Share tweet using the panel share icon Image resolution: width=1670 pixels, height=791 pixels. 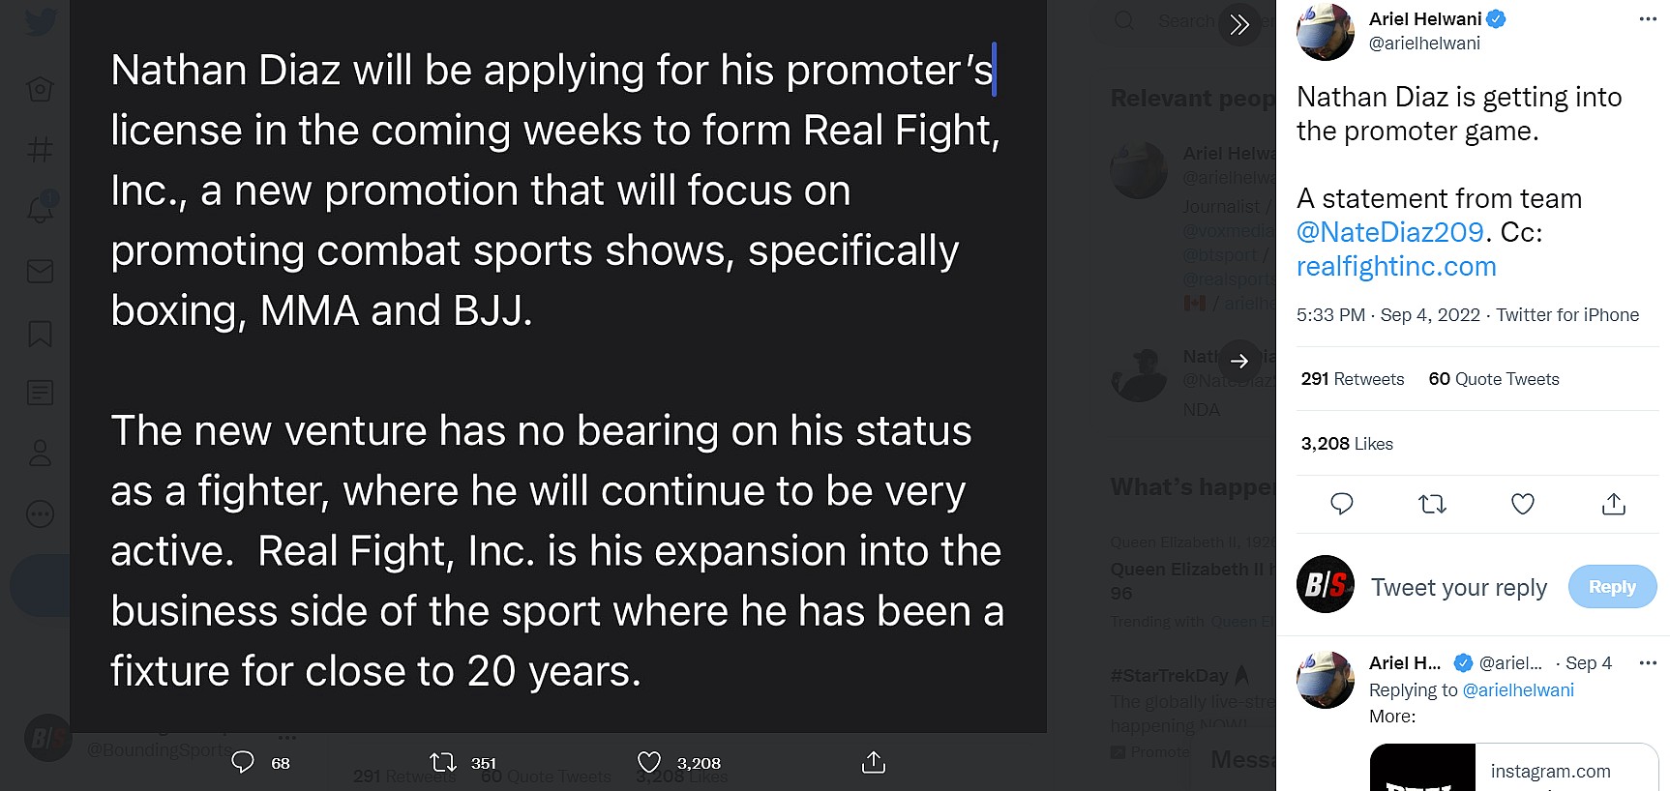pos(1613,504)
